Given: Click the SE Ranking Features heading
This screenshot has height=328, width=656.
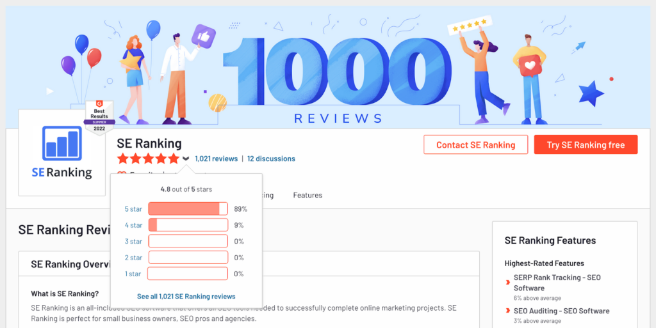Looking at the screenshot, I should [x=550, y=240].
